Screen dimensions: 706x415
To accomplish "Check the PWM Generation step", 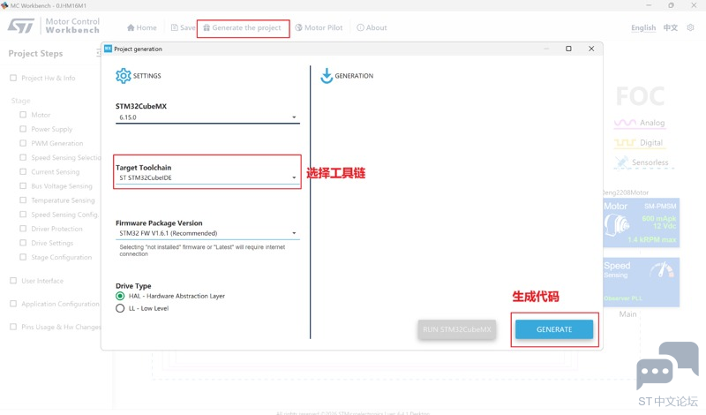I will [23, 143].
